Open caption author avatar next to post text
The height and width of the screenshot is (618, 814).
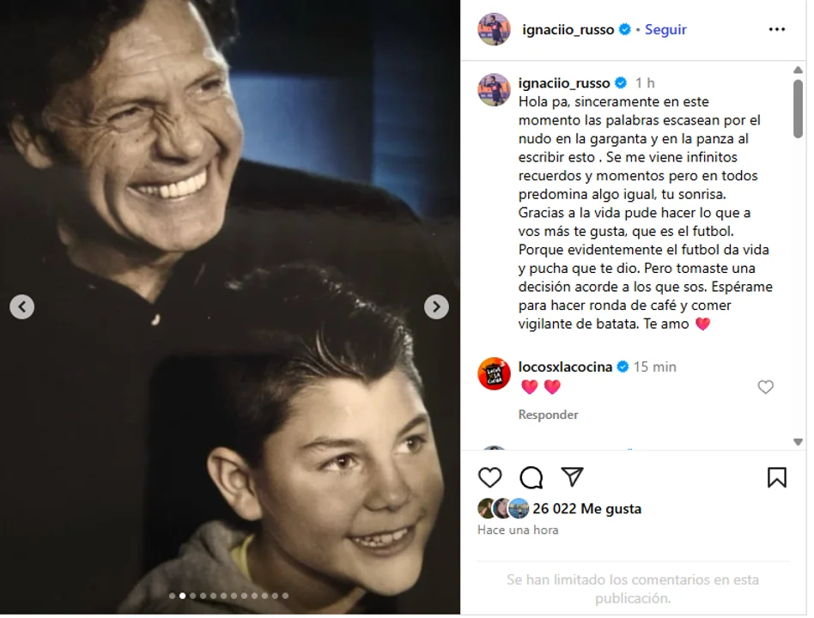(494, 90)
